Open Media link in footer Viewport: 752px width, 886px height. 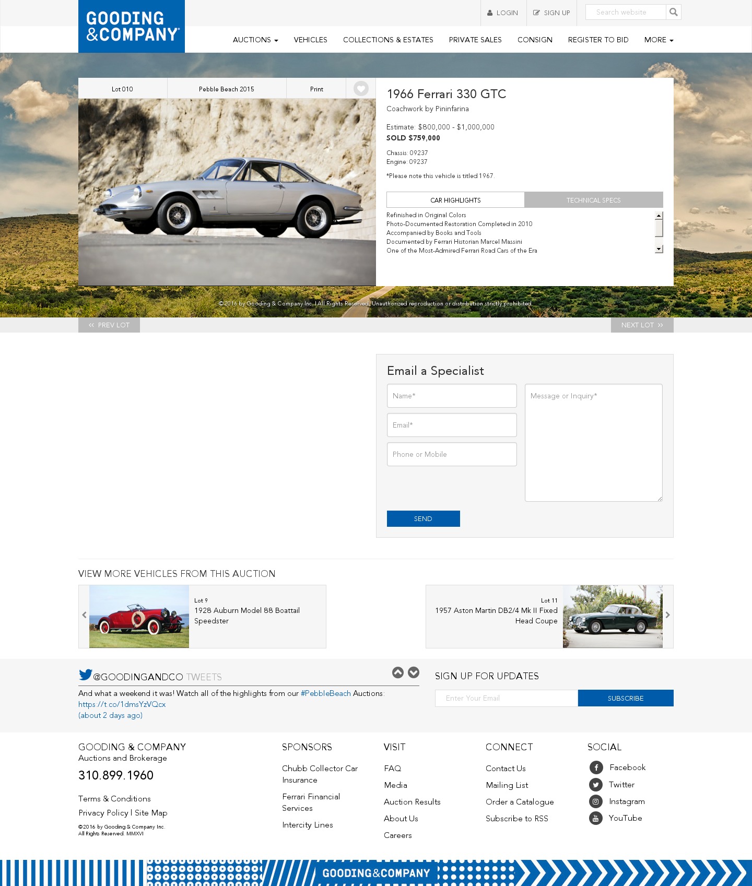click(395, 785)
